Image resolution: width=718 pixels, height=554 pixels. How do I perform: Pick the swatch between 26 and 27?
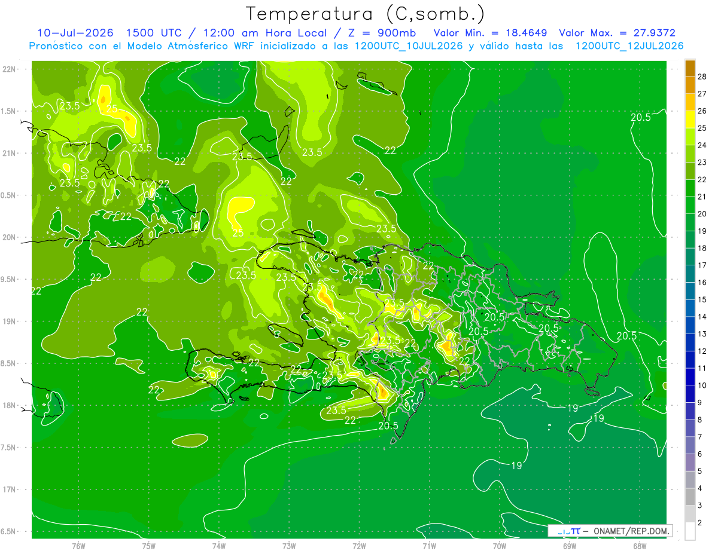(x=690, y=103)
